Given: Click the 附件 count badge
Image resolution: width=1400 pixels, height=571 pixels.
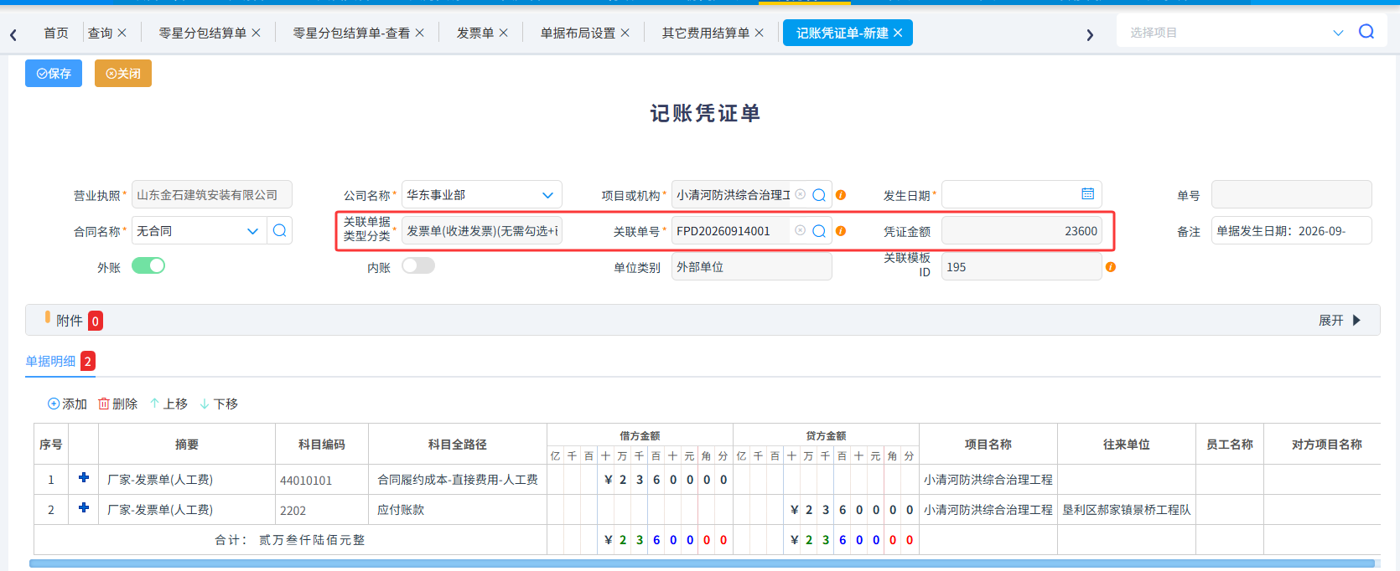Looking at the screenshot, I should [x=96, y=321].
